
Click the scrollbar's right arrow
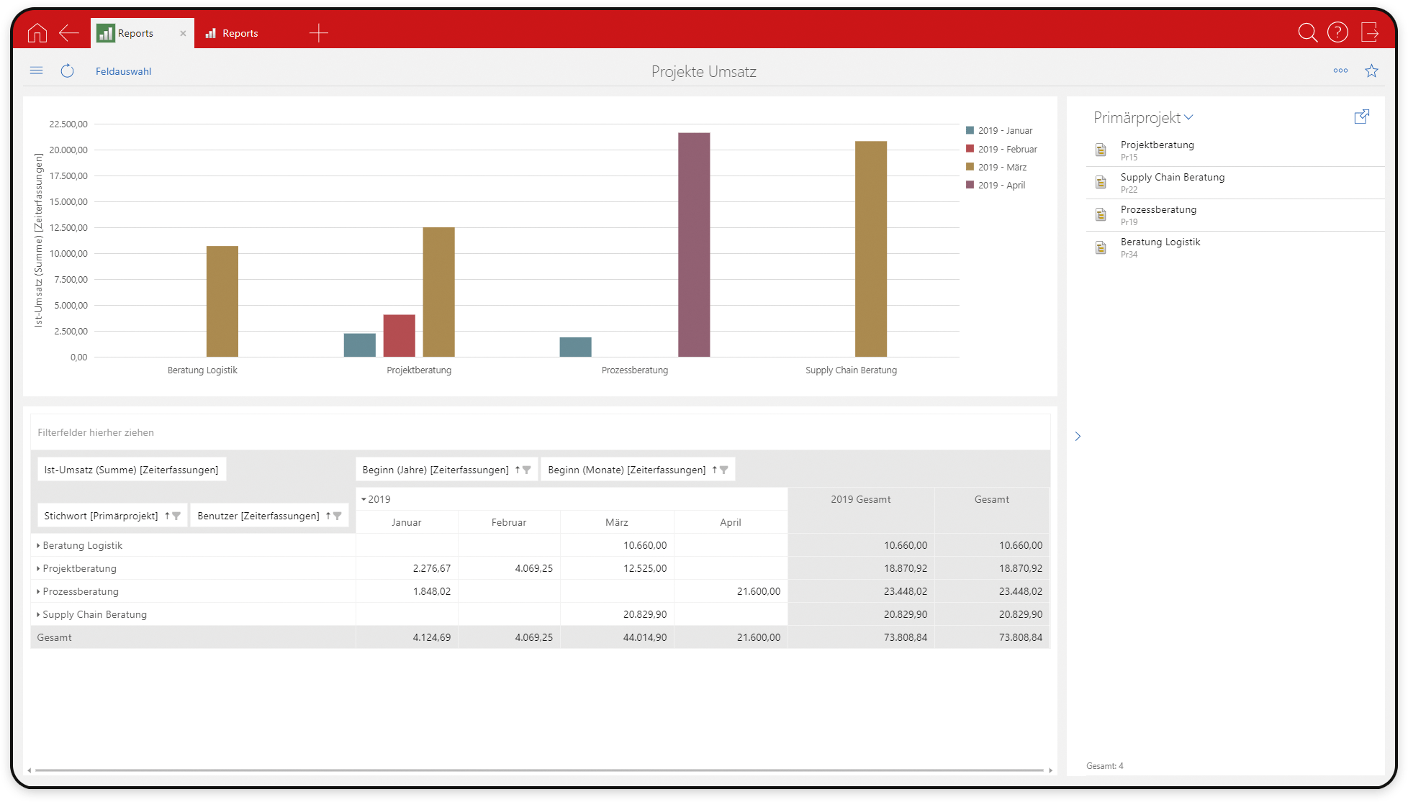tap(1050, 770)
